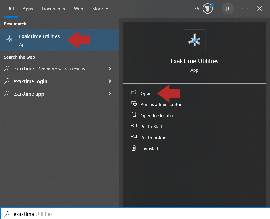Click the 55 rewards points count

tap(197, 9)
